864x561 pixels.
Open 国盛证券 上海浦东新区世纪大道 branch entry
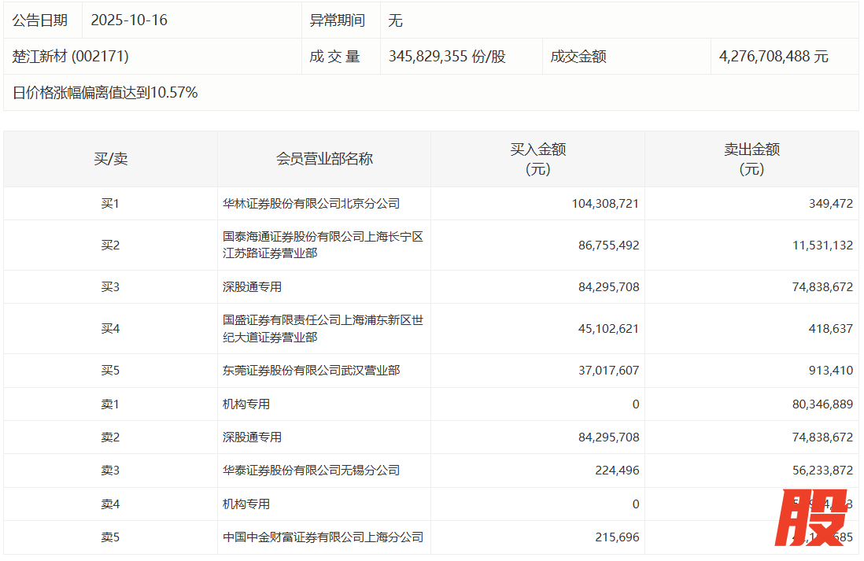(x=323, y=329)
